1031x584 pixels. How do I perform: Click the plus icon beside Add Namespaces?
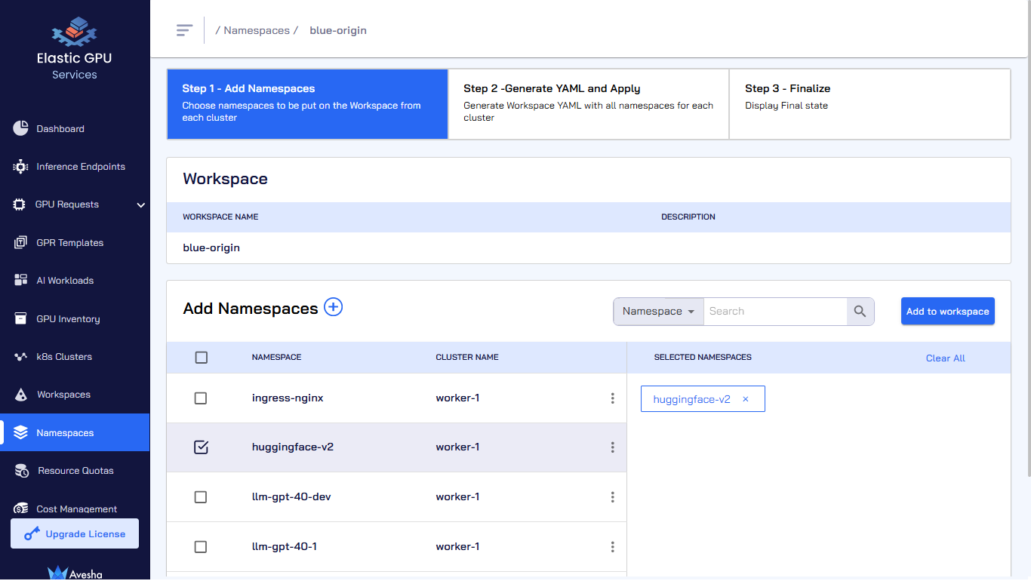click(x=333, y=307)
